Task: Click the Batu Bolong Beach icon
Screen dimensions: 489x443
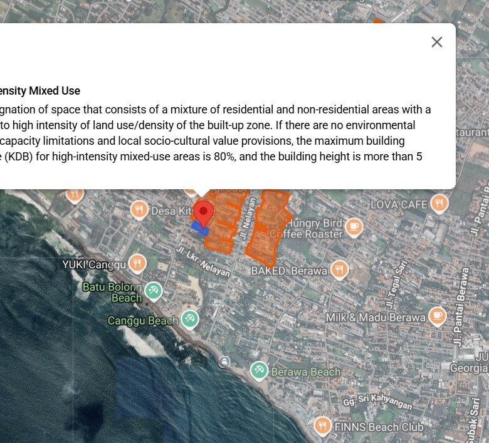Action: (154, 291)
